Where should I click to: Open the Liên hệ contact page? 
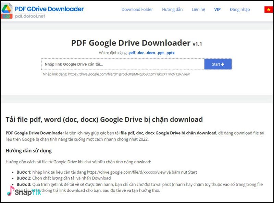pos(198,10)
